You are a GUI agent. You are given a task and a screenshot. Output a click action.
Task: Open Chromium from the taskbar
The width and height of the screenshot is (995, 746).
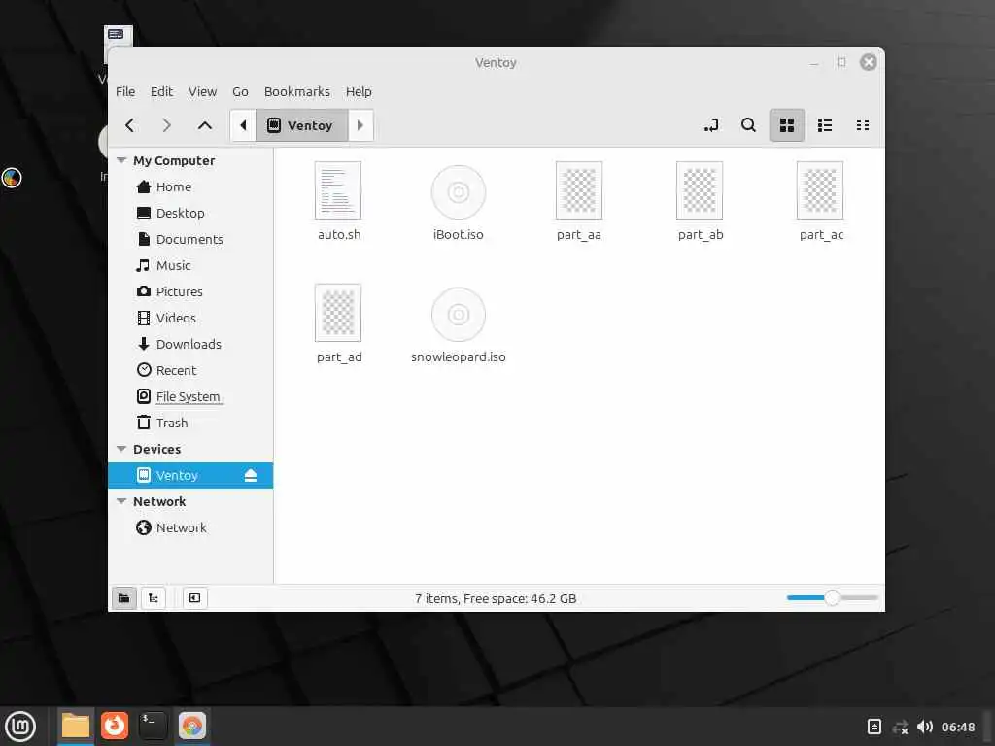click(x=191, y=726)
